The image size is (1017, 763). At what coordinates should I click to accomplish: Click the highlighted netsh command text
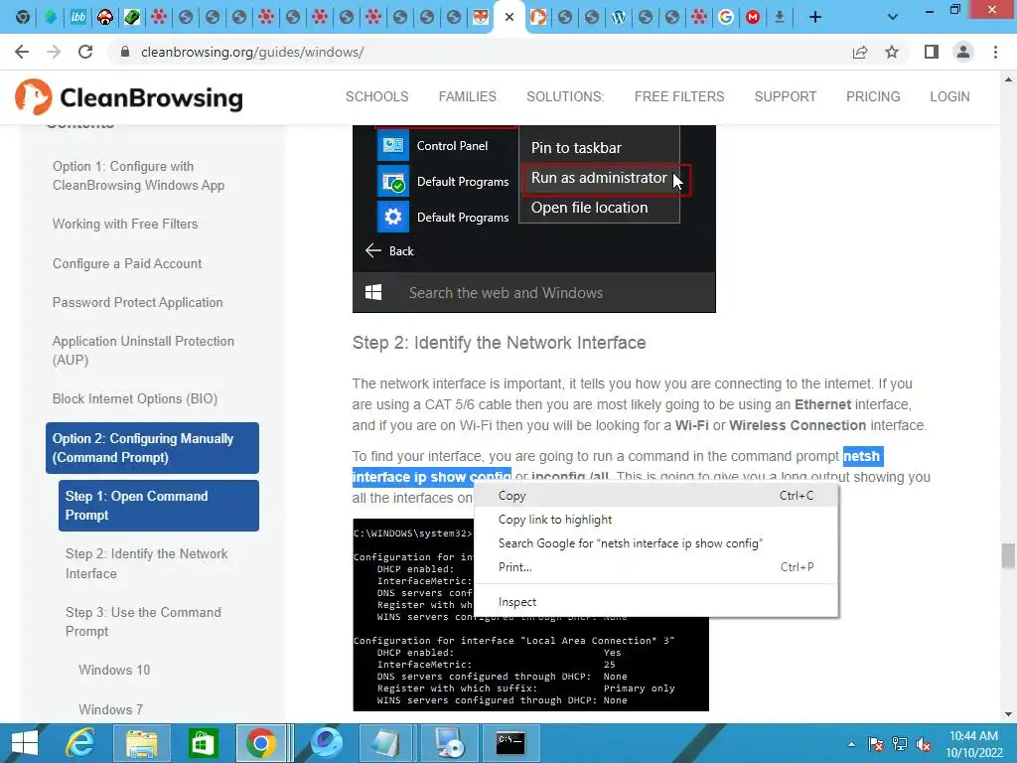432,477
